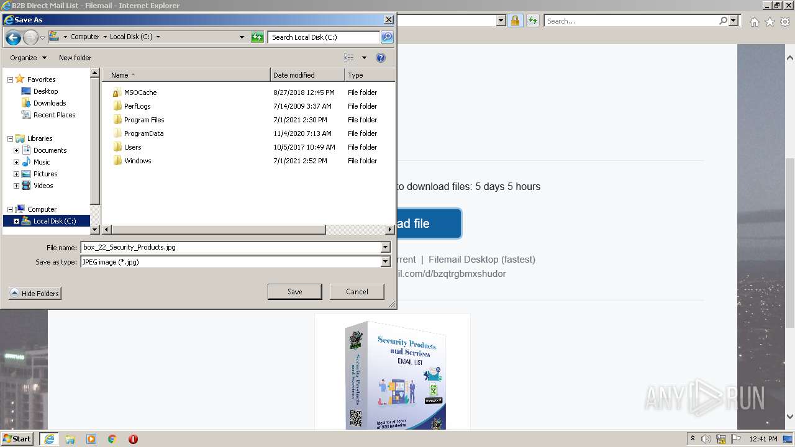Open Internet Explorer tools gear
The width and height of the screenshot is (795, 447).
(x=785, y=21)
